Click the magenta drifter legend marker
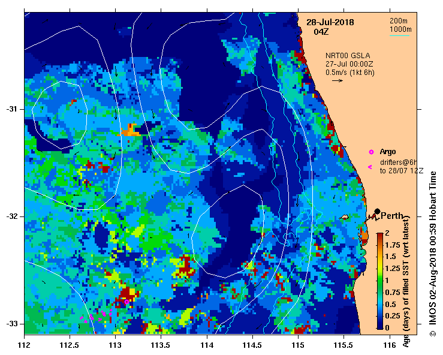The height and width of the screenshot is (355, 443). (370, 167)
